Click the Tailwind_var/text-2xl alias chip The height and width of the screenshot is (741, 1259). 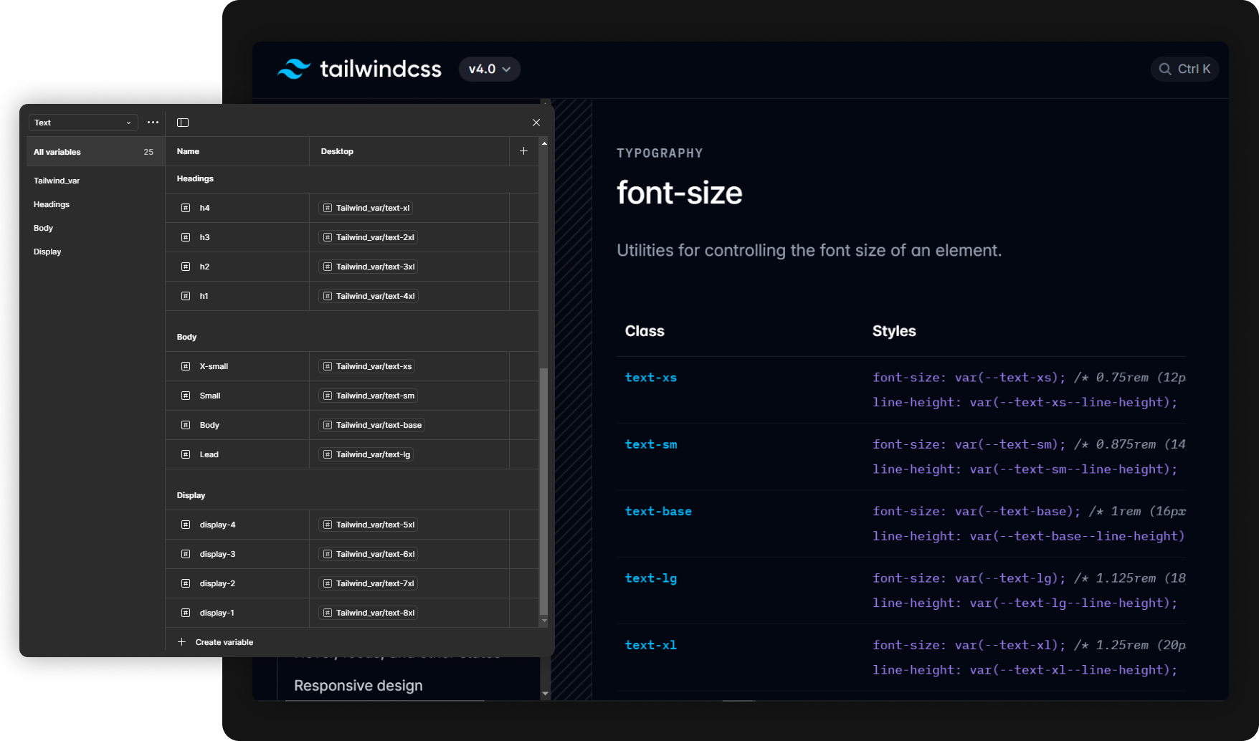click(x=369, y=237)
